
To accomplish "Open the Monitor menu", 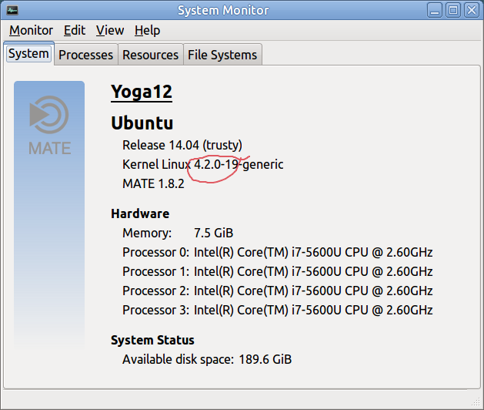I will pyautogui.click(x=32, y=30).
